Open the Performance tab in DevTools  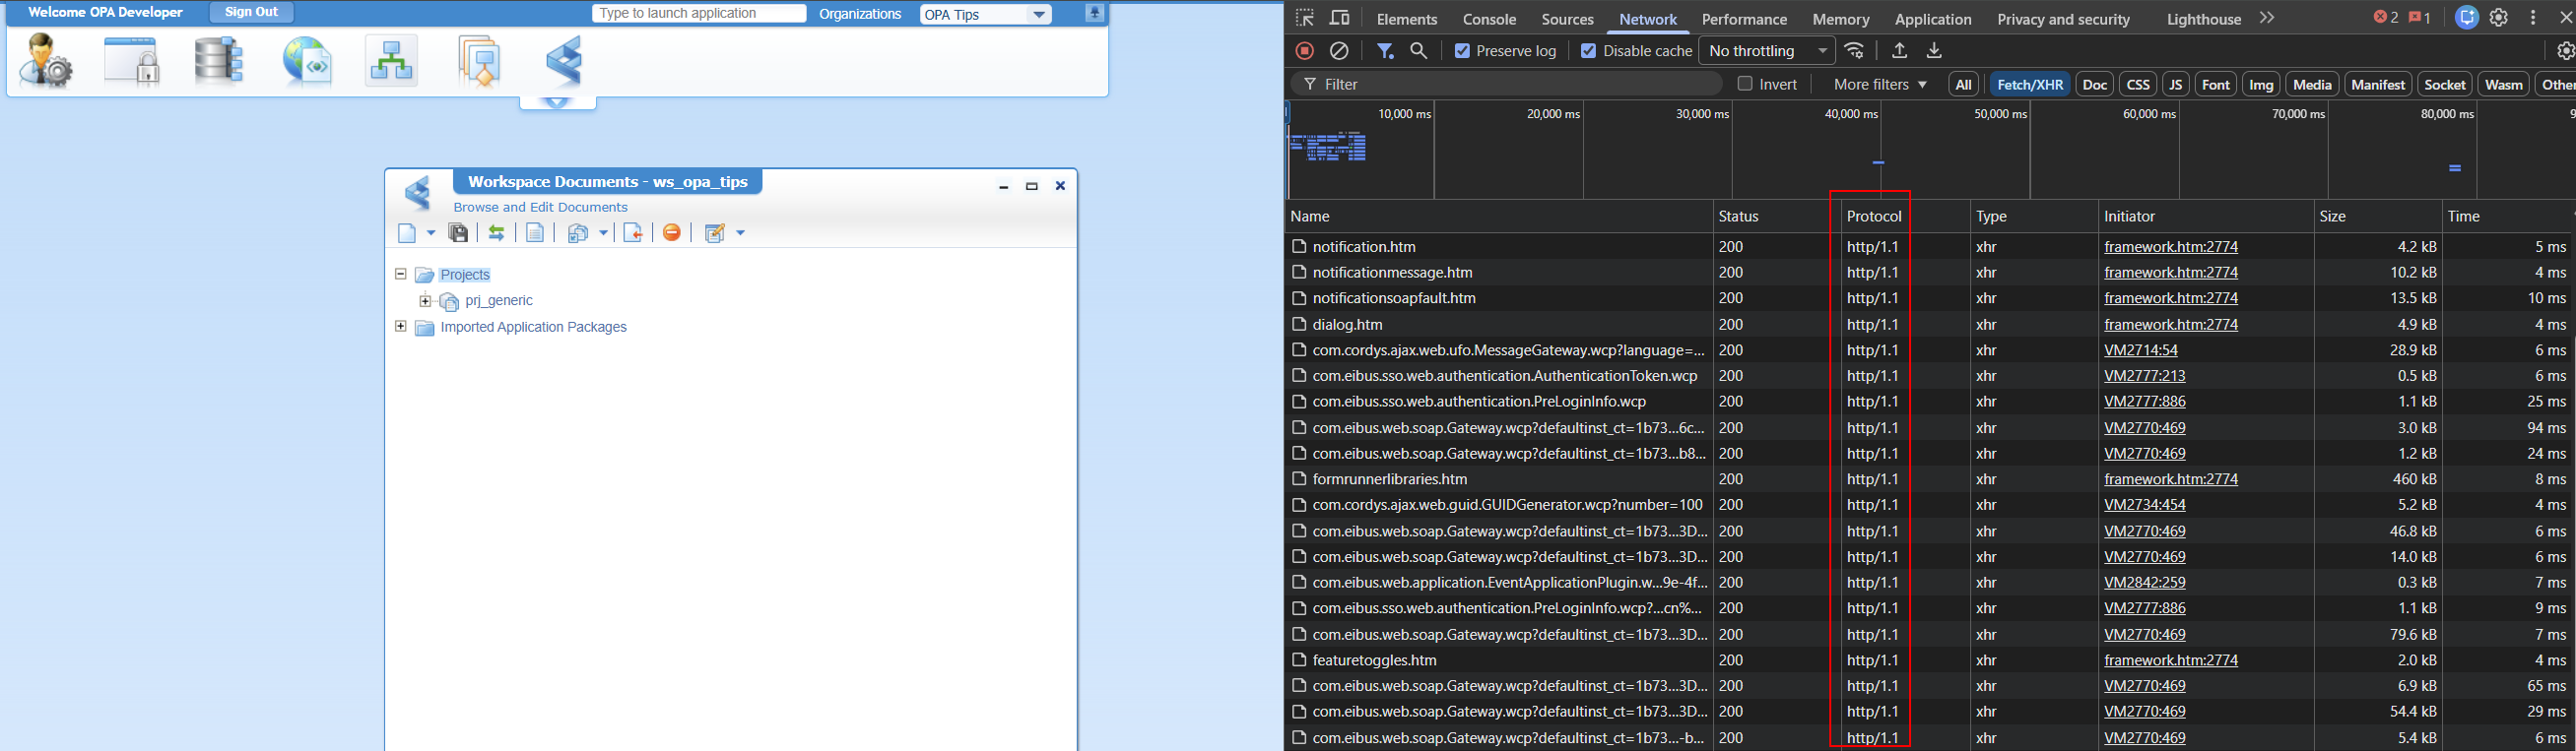pyautogui.click(x=1744, y=19)
